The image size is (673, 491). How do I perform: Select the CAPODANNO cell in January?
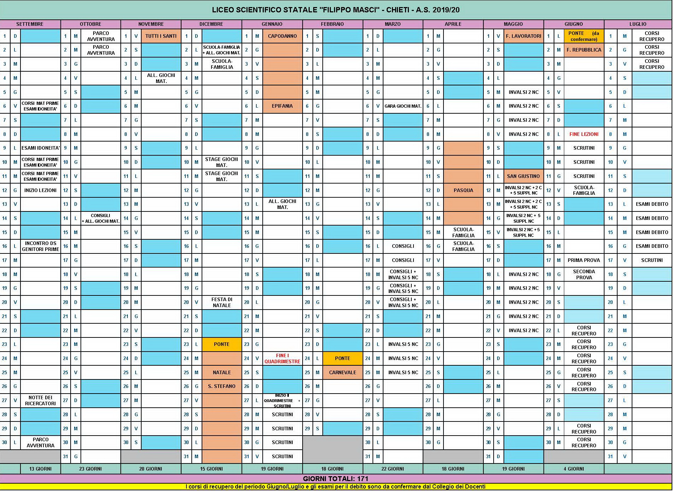(282, 36)
